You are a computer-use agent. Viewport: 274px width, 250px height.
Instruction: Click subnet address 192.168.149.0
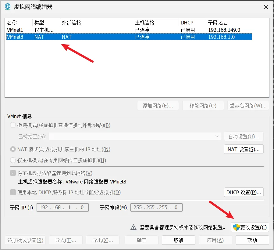pos(224,30)
